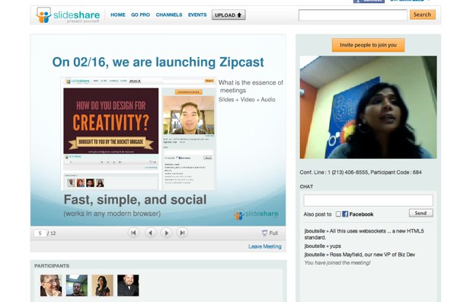Image resolution: width=473 pixels, height=302 pixels.
Task: Advance to the next slide
Action: pyautogui.click(x=166, y=233)
